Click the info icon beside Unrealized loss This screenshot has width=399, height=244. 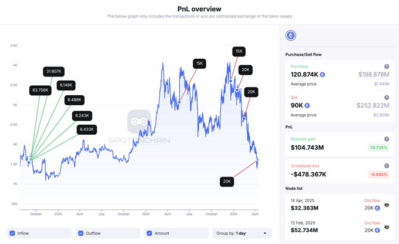pos(387,166)
